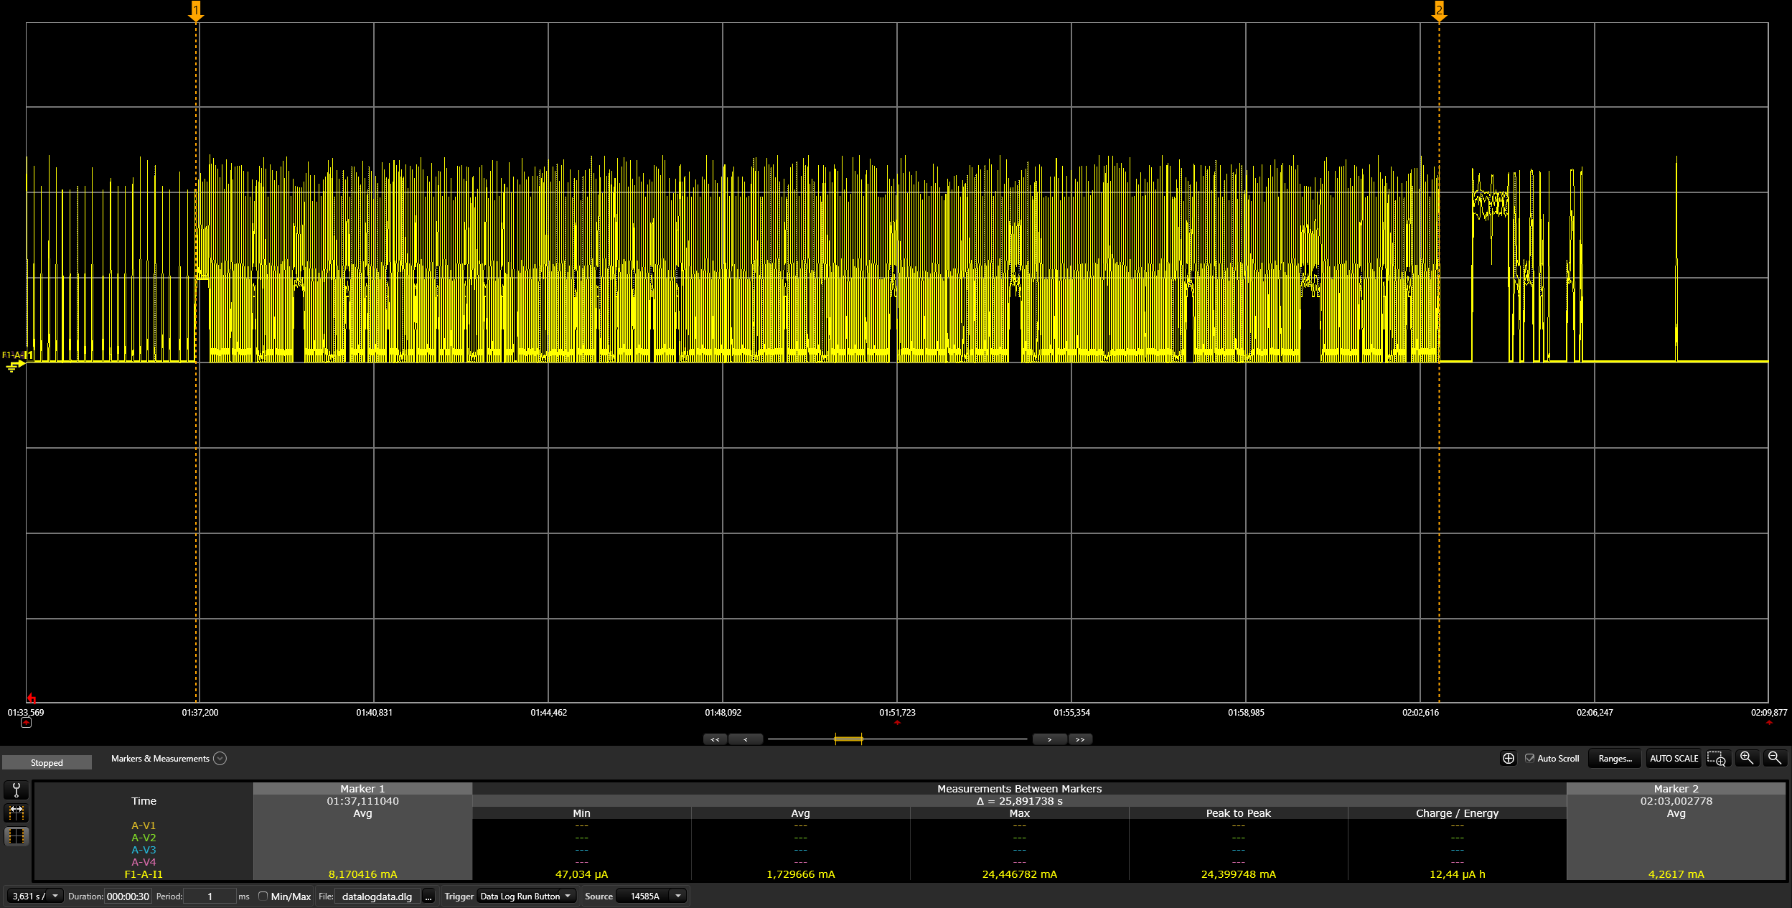Toggle the Auto Scroll checkbox
The image size is (1792, 908).
1530,759
